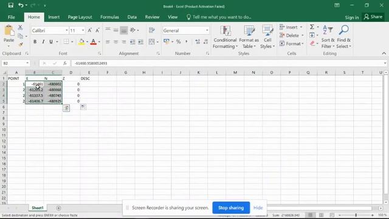The image size is (389, 219).
Task: Click the Paste clipboard icon
Action: [x=9, y=31]
